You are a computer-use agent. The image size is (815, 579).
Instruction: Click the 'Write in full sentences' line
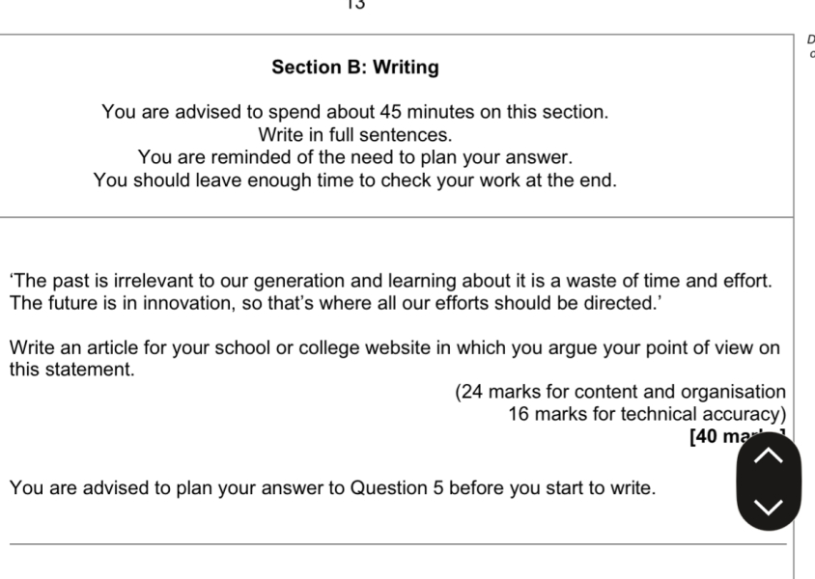click(x=355, y=132)
